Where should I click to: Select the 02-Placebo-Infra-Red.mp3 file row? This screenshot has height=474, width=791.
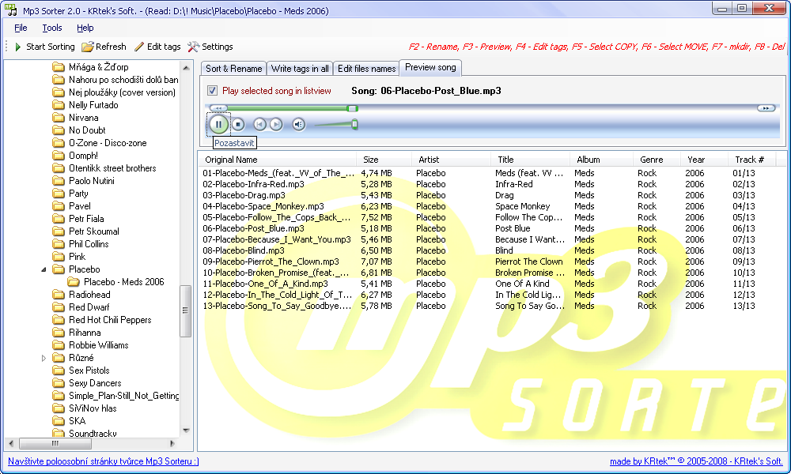click(x=487, y=184)
